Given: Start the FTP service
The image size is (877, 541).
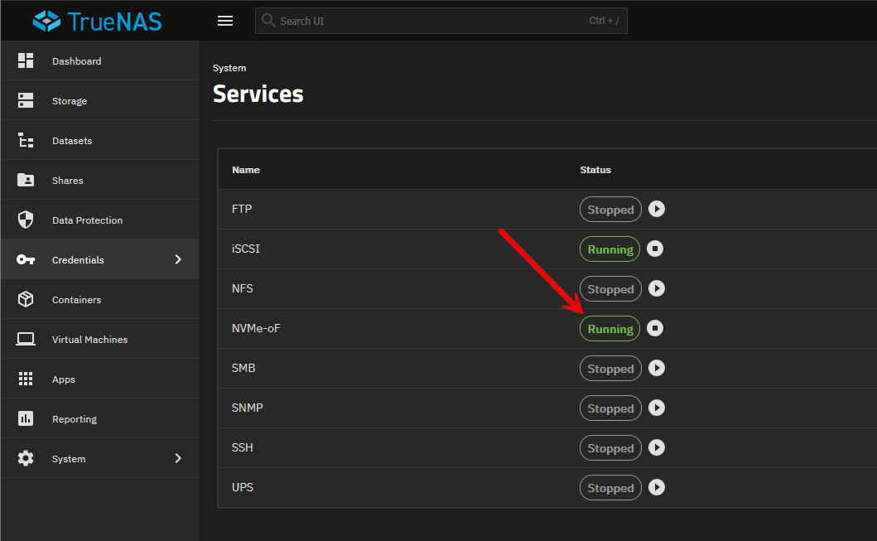Looking at the screenshot, I should coord(657,209).
